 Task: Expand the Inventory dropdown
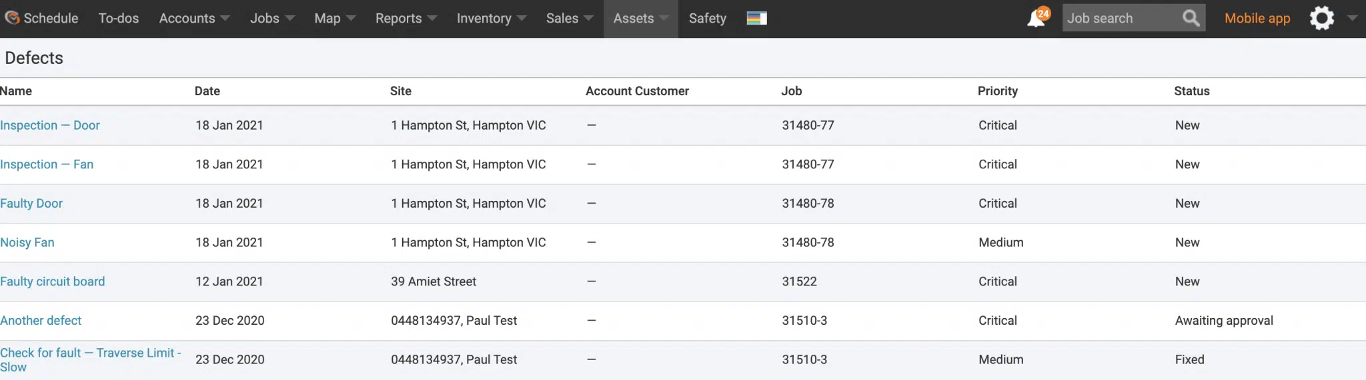click(x=491, y=19)
